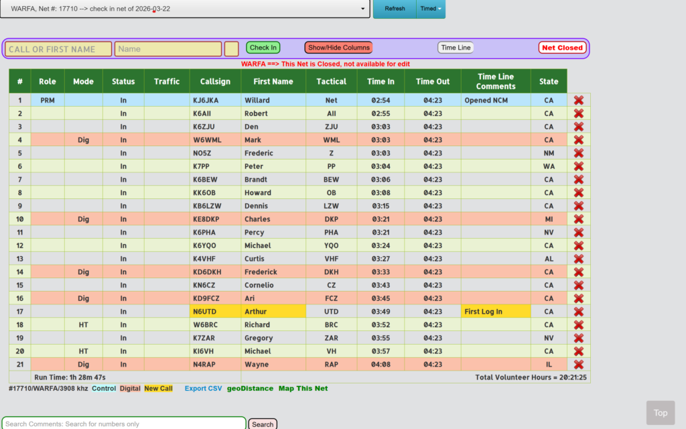This screenshot has height=429, width=686.
Task: Expand the Timed refresh dropdown
Action: pyautogui.click(x=430, y=9)
